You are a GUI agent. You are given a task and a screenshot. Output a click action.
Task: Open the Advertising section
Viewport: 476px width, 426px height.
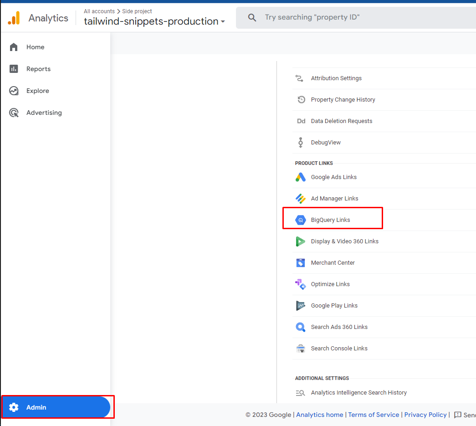click(x=44, y=113)
